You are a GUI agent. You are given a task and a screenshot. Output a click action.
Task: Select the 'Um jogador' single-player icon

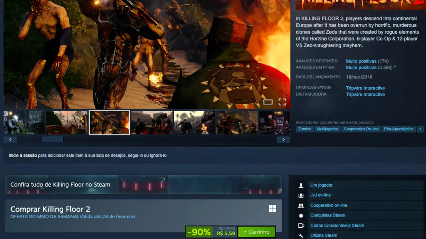(x=300, y=185)
